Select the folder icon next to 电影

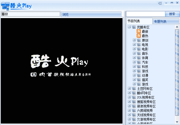click(x=139, y=49)
